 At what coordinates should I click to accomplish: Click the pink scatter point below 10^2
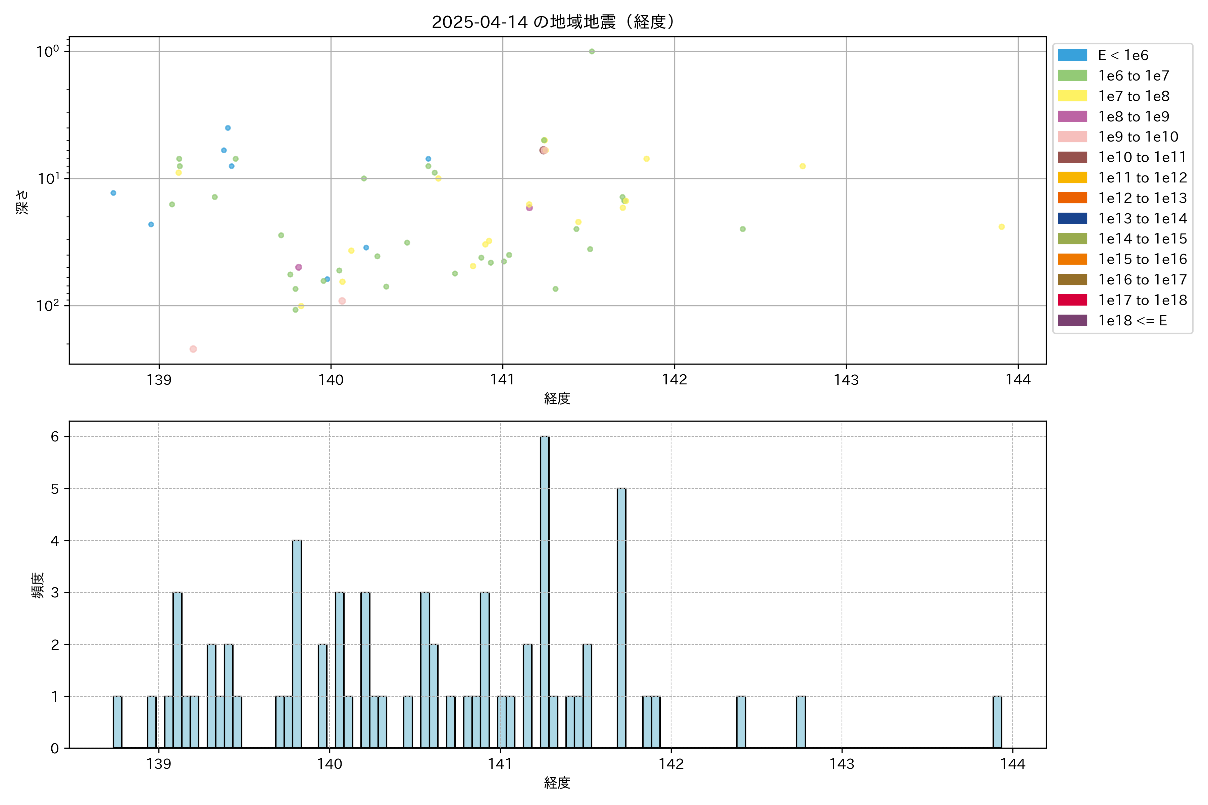pyautogui.click(x=193, y=349)
